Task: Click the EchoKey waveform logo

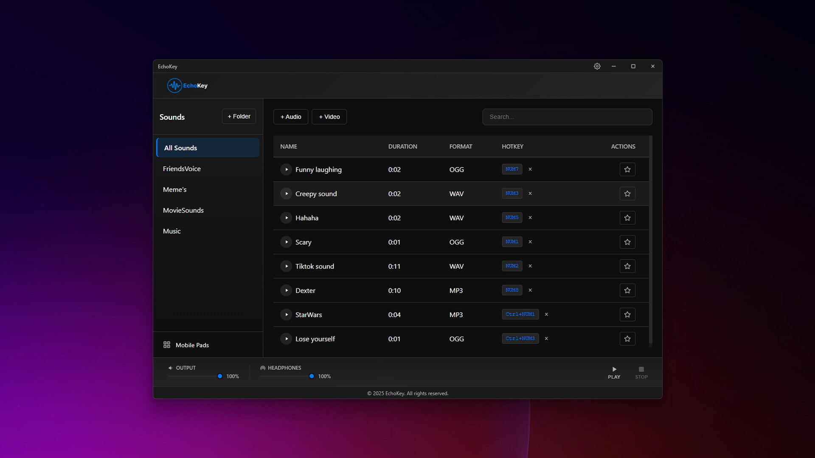Action: [x=174, y=86]
